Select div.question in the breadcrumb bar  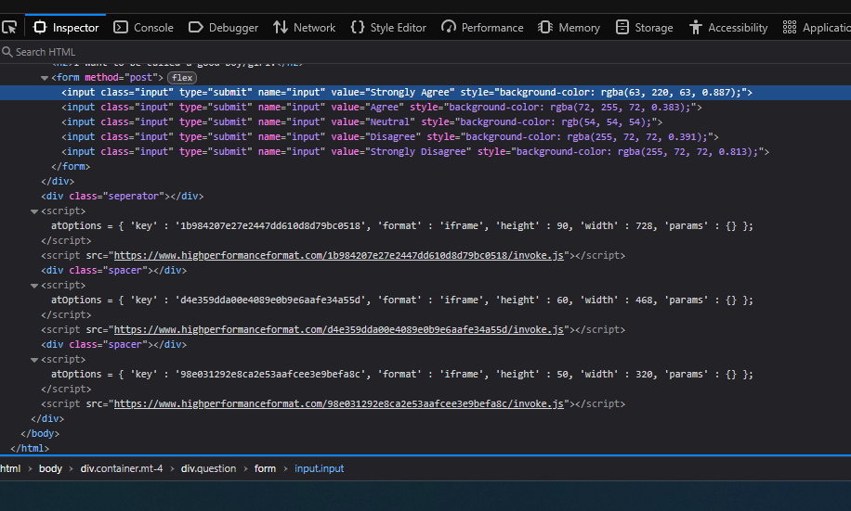208,468
